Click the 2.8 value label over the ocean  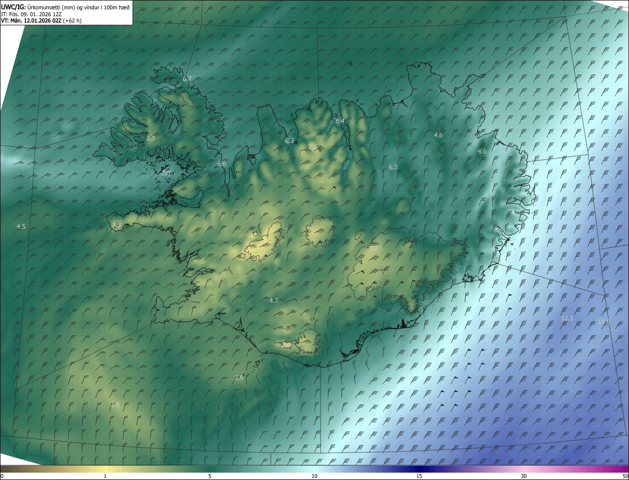click(115, 404)
